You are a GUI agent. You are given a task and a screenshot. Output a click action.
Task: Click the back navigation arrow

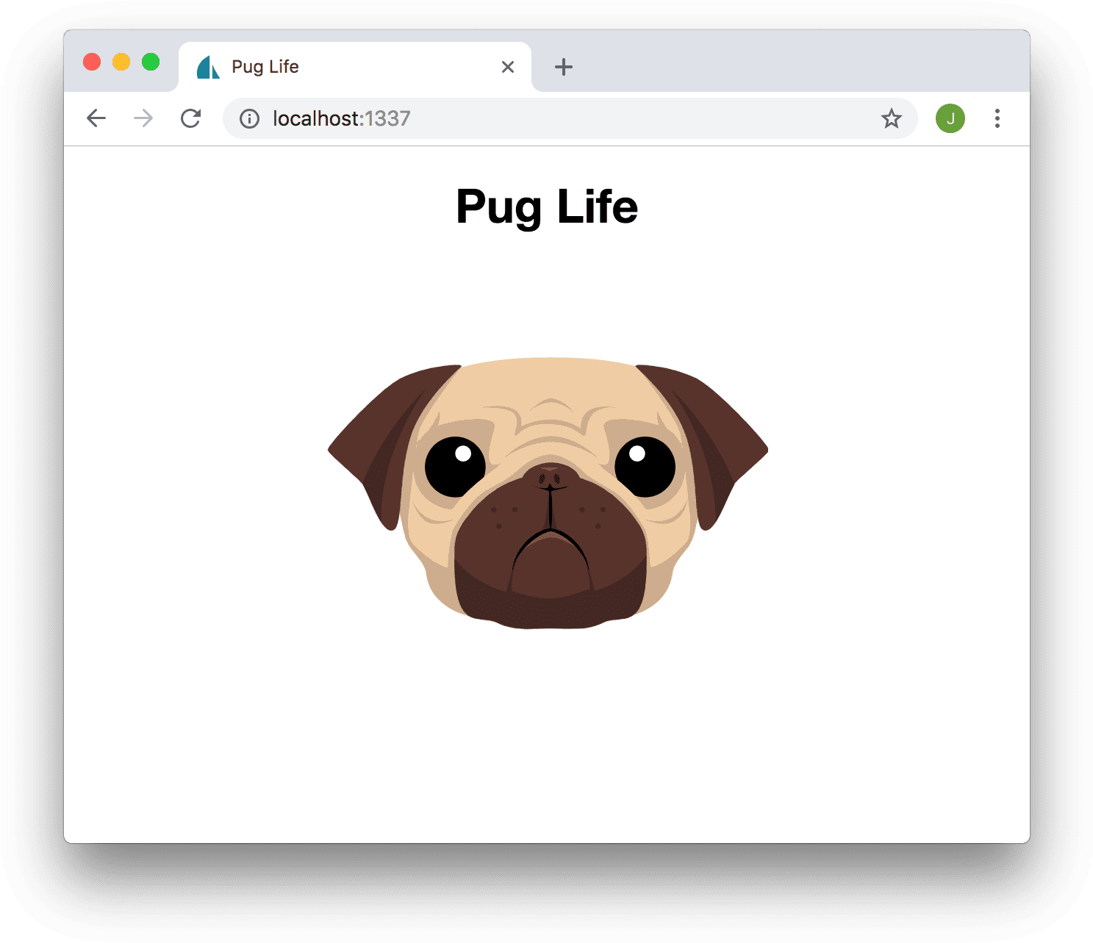(96, 118)
